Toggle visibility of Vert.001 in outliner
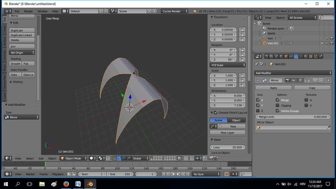336x189 pixels. click(322, 43)
